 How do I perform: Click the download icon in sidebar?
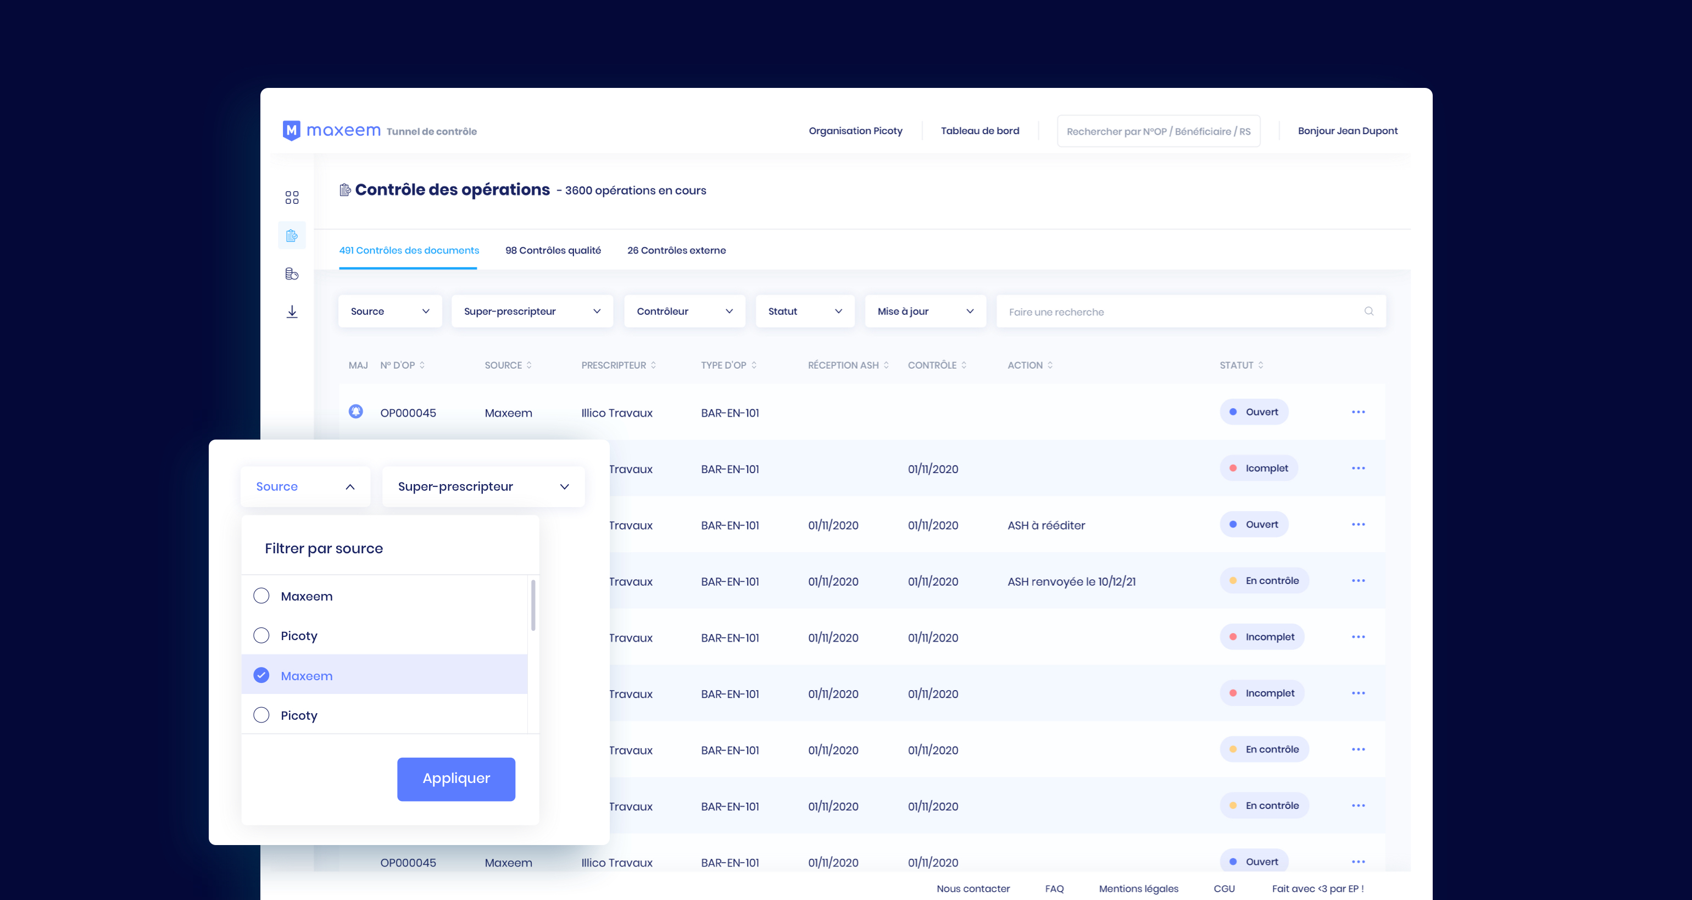pyautogui.click(x=291, y=310)
